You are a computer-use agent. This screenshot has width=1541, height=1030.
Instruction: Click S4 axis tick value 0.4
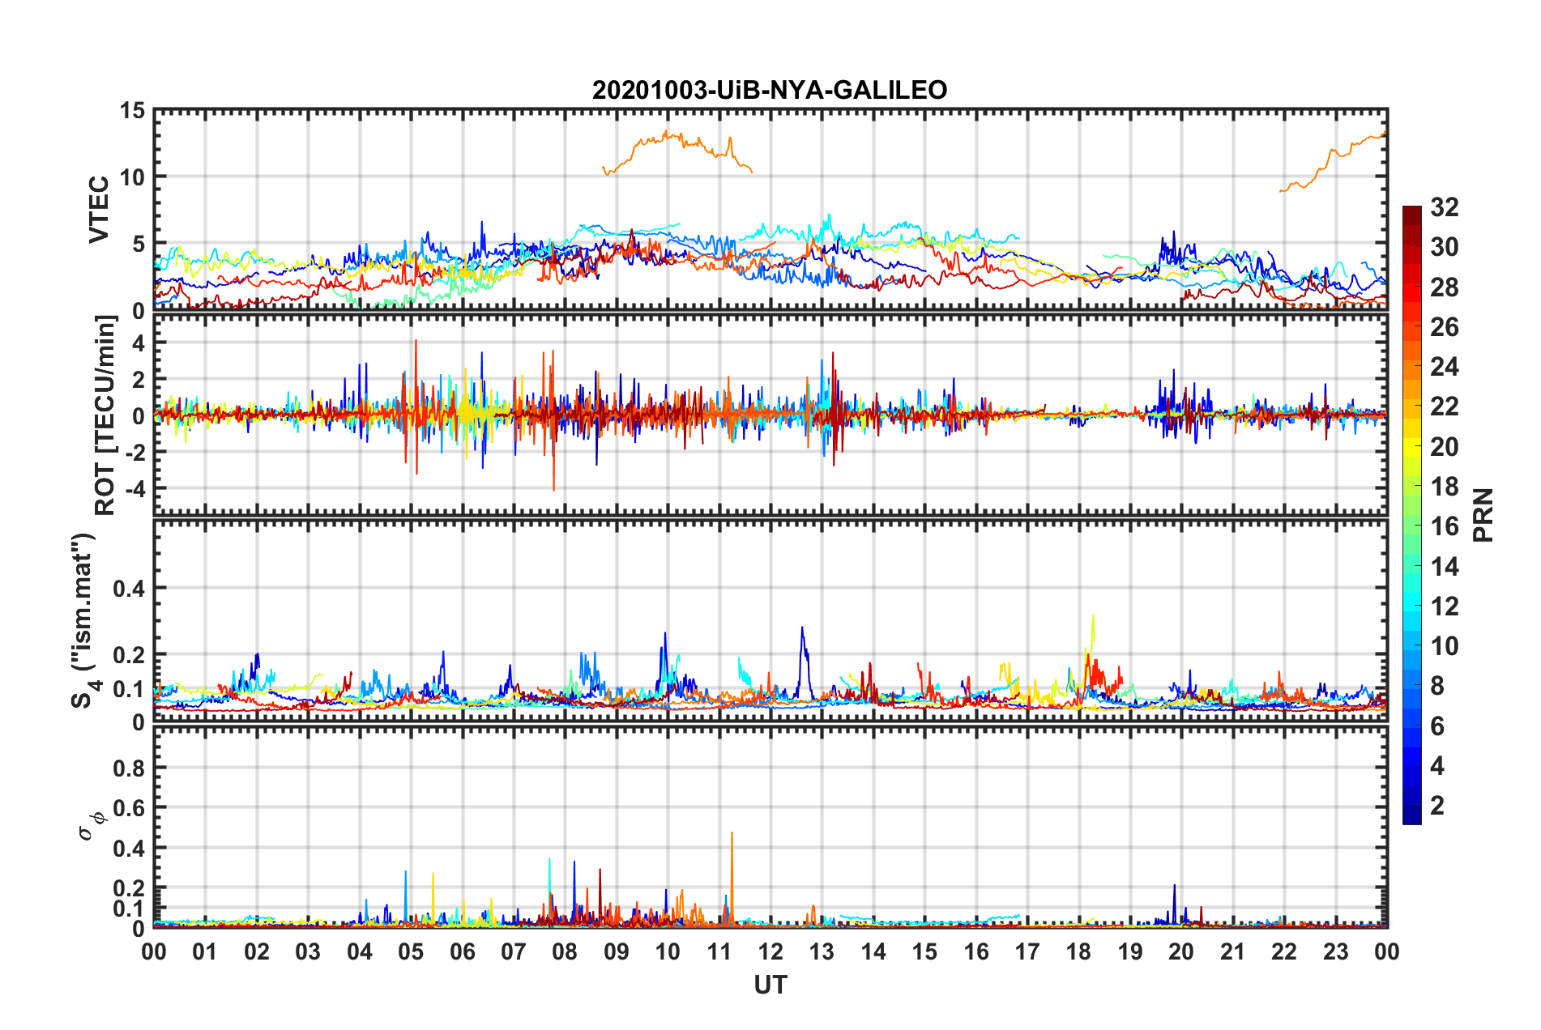coord(129,589)
